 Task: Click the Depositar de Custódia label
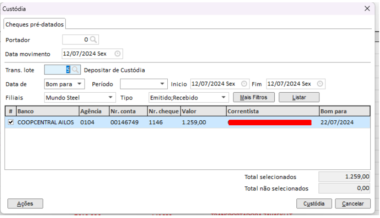(114, 70)
